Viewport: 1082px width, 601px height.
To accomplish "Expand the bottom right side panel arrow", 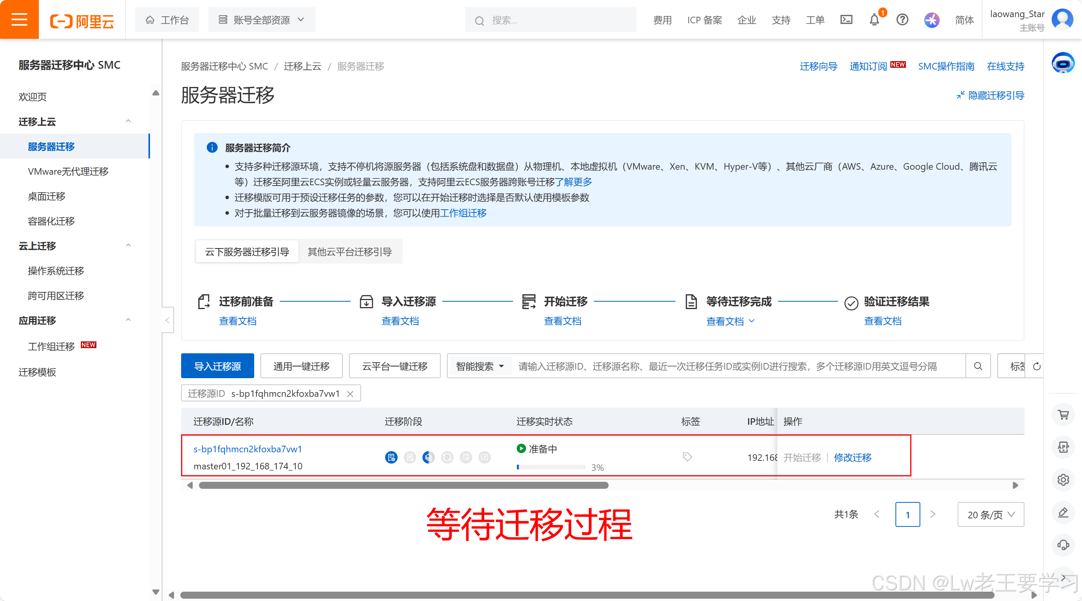I will (1063, 578).
